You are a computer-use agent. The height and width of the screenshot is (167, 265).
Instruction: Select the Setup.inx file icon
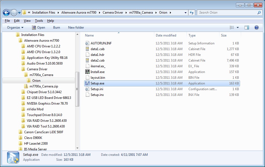pos(87,95)
